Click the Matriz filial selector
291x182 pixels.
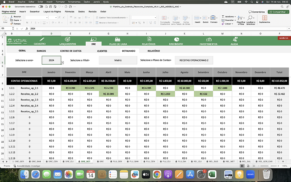tap(118, 60)
